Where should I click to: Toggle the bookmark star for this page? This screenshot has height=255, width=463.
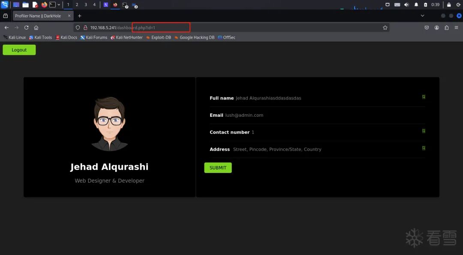pos(385,27)
